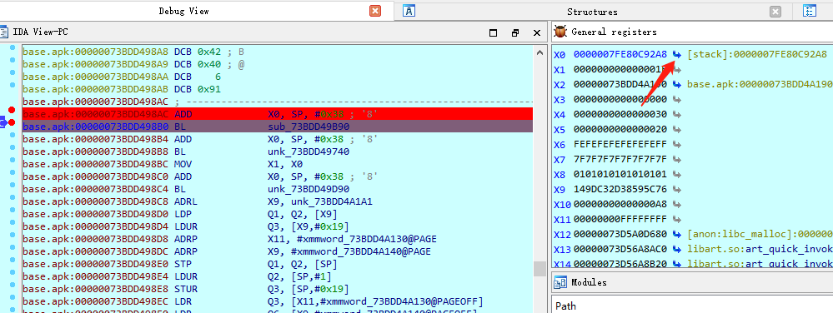Click the jump arrow for register X5
Viewport: 833px width, 313px height.
pos(677,129)
